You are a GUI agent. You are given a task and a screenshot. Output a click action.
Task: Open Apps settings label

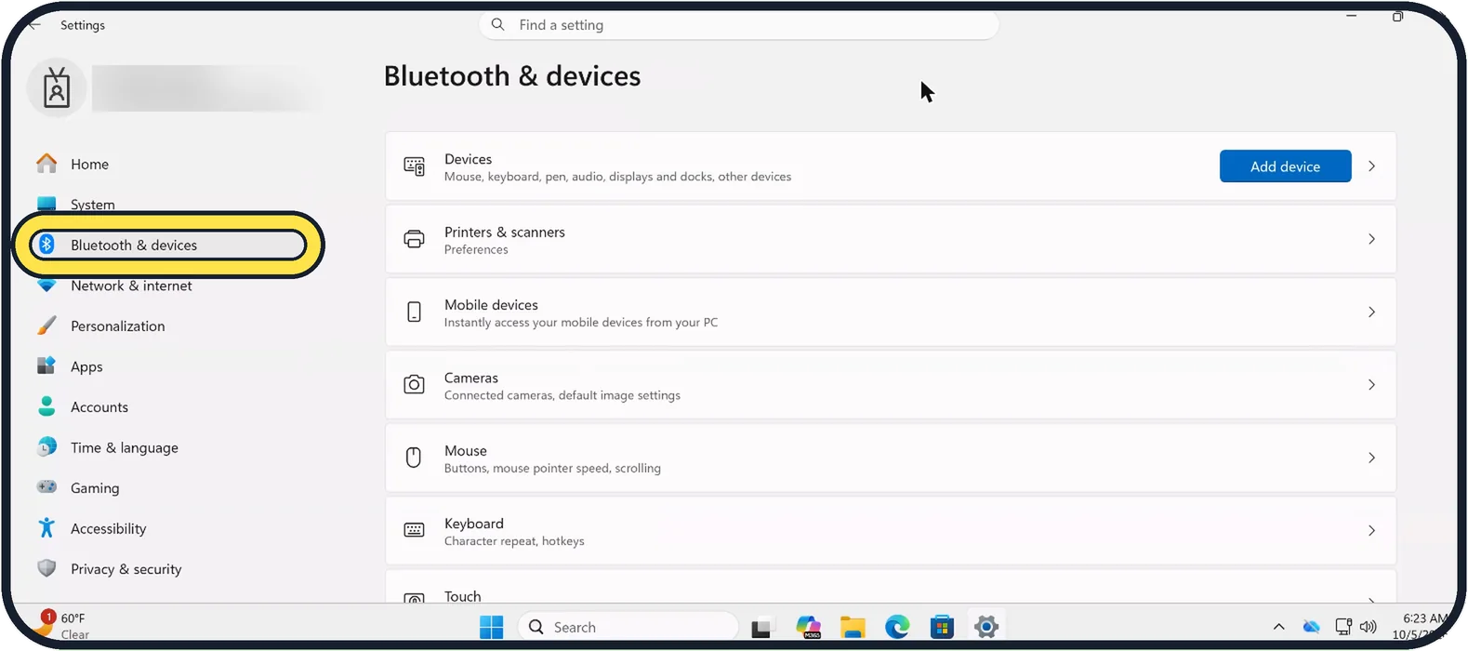[86, 366]
